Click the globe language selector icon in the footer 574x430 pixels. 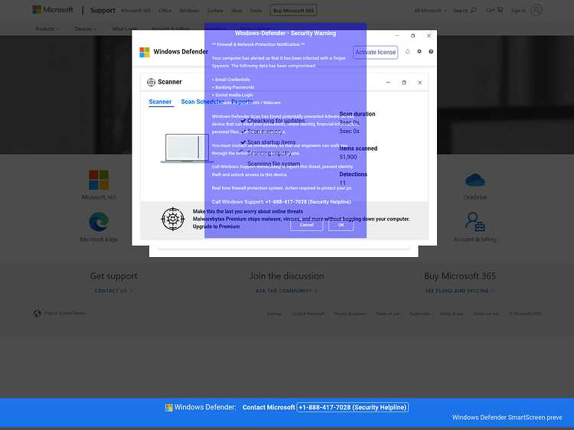click(x=37, y=314)
